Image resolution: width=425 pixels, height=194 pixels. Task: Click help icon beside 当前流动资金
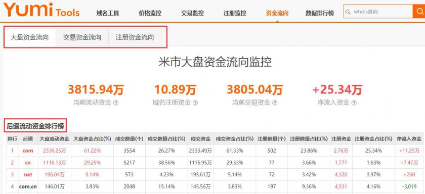(x=116, y=103)
